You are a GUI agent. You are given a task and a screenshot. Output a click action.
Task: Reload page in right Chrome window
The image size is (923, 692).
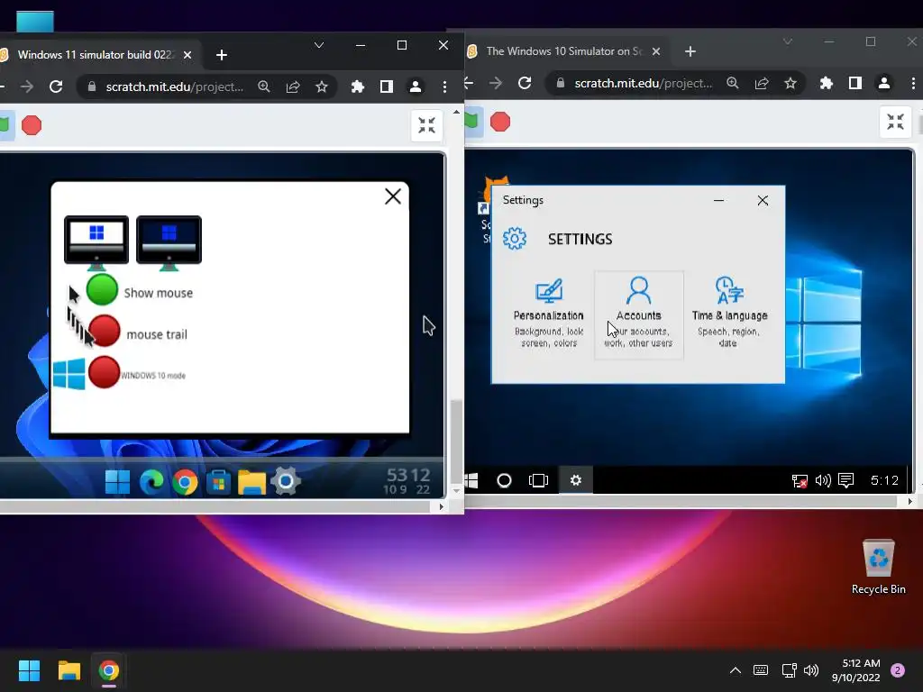[525, 84]
